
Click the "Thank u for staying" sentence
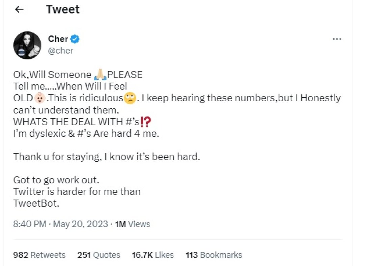tap(107, 157)
